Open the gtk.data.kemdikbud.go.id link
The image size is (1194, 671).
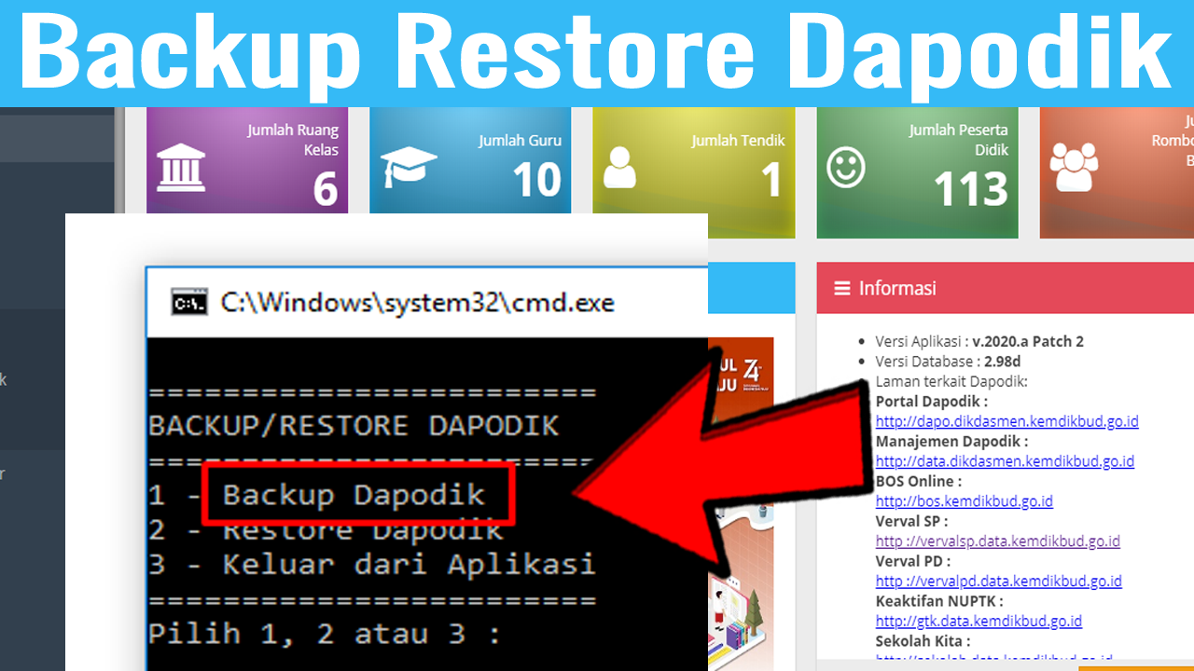(x=979, y=622)
